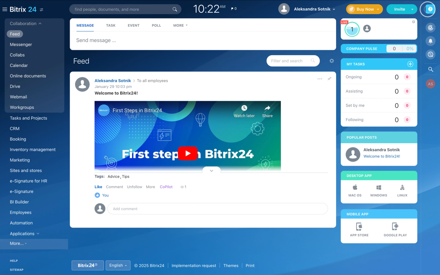Click the magnifier icon in global search
This screenshot has height=275, width=440.
[175, 9]
